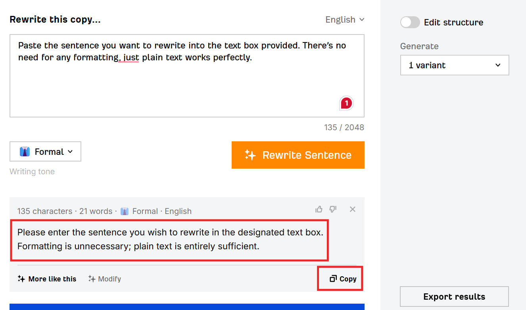
Task: Enable the Edit structure toggle
Action: 410,22
